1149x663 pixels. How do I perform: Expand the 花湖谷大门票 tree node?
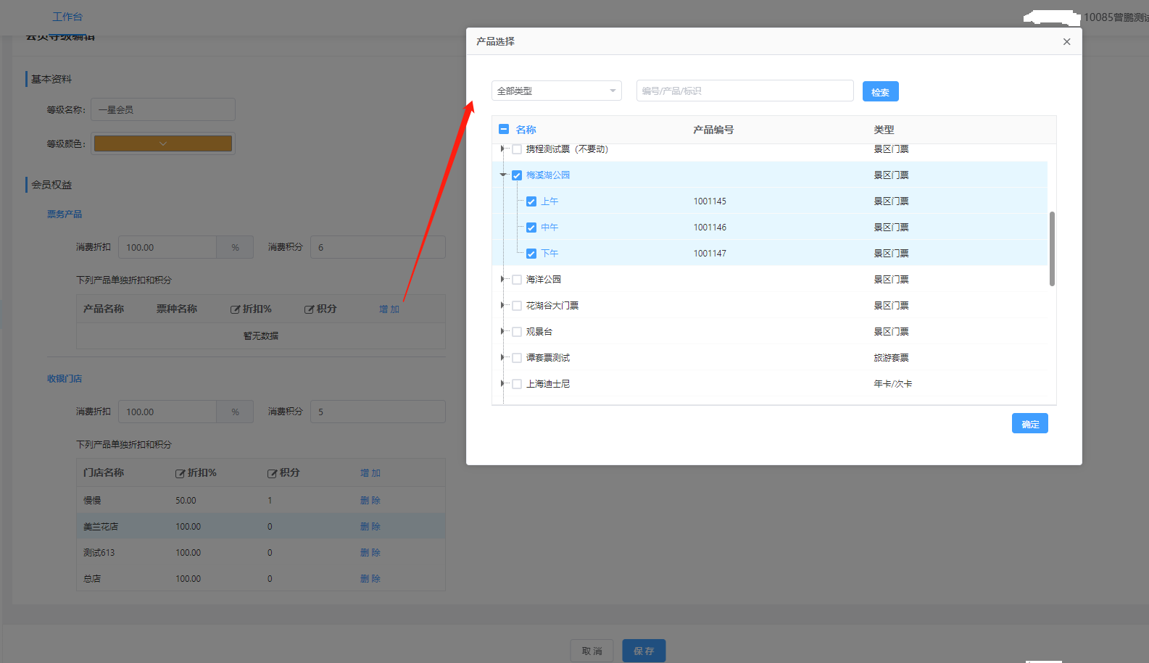coord(502,306)
